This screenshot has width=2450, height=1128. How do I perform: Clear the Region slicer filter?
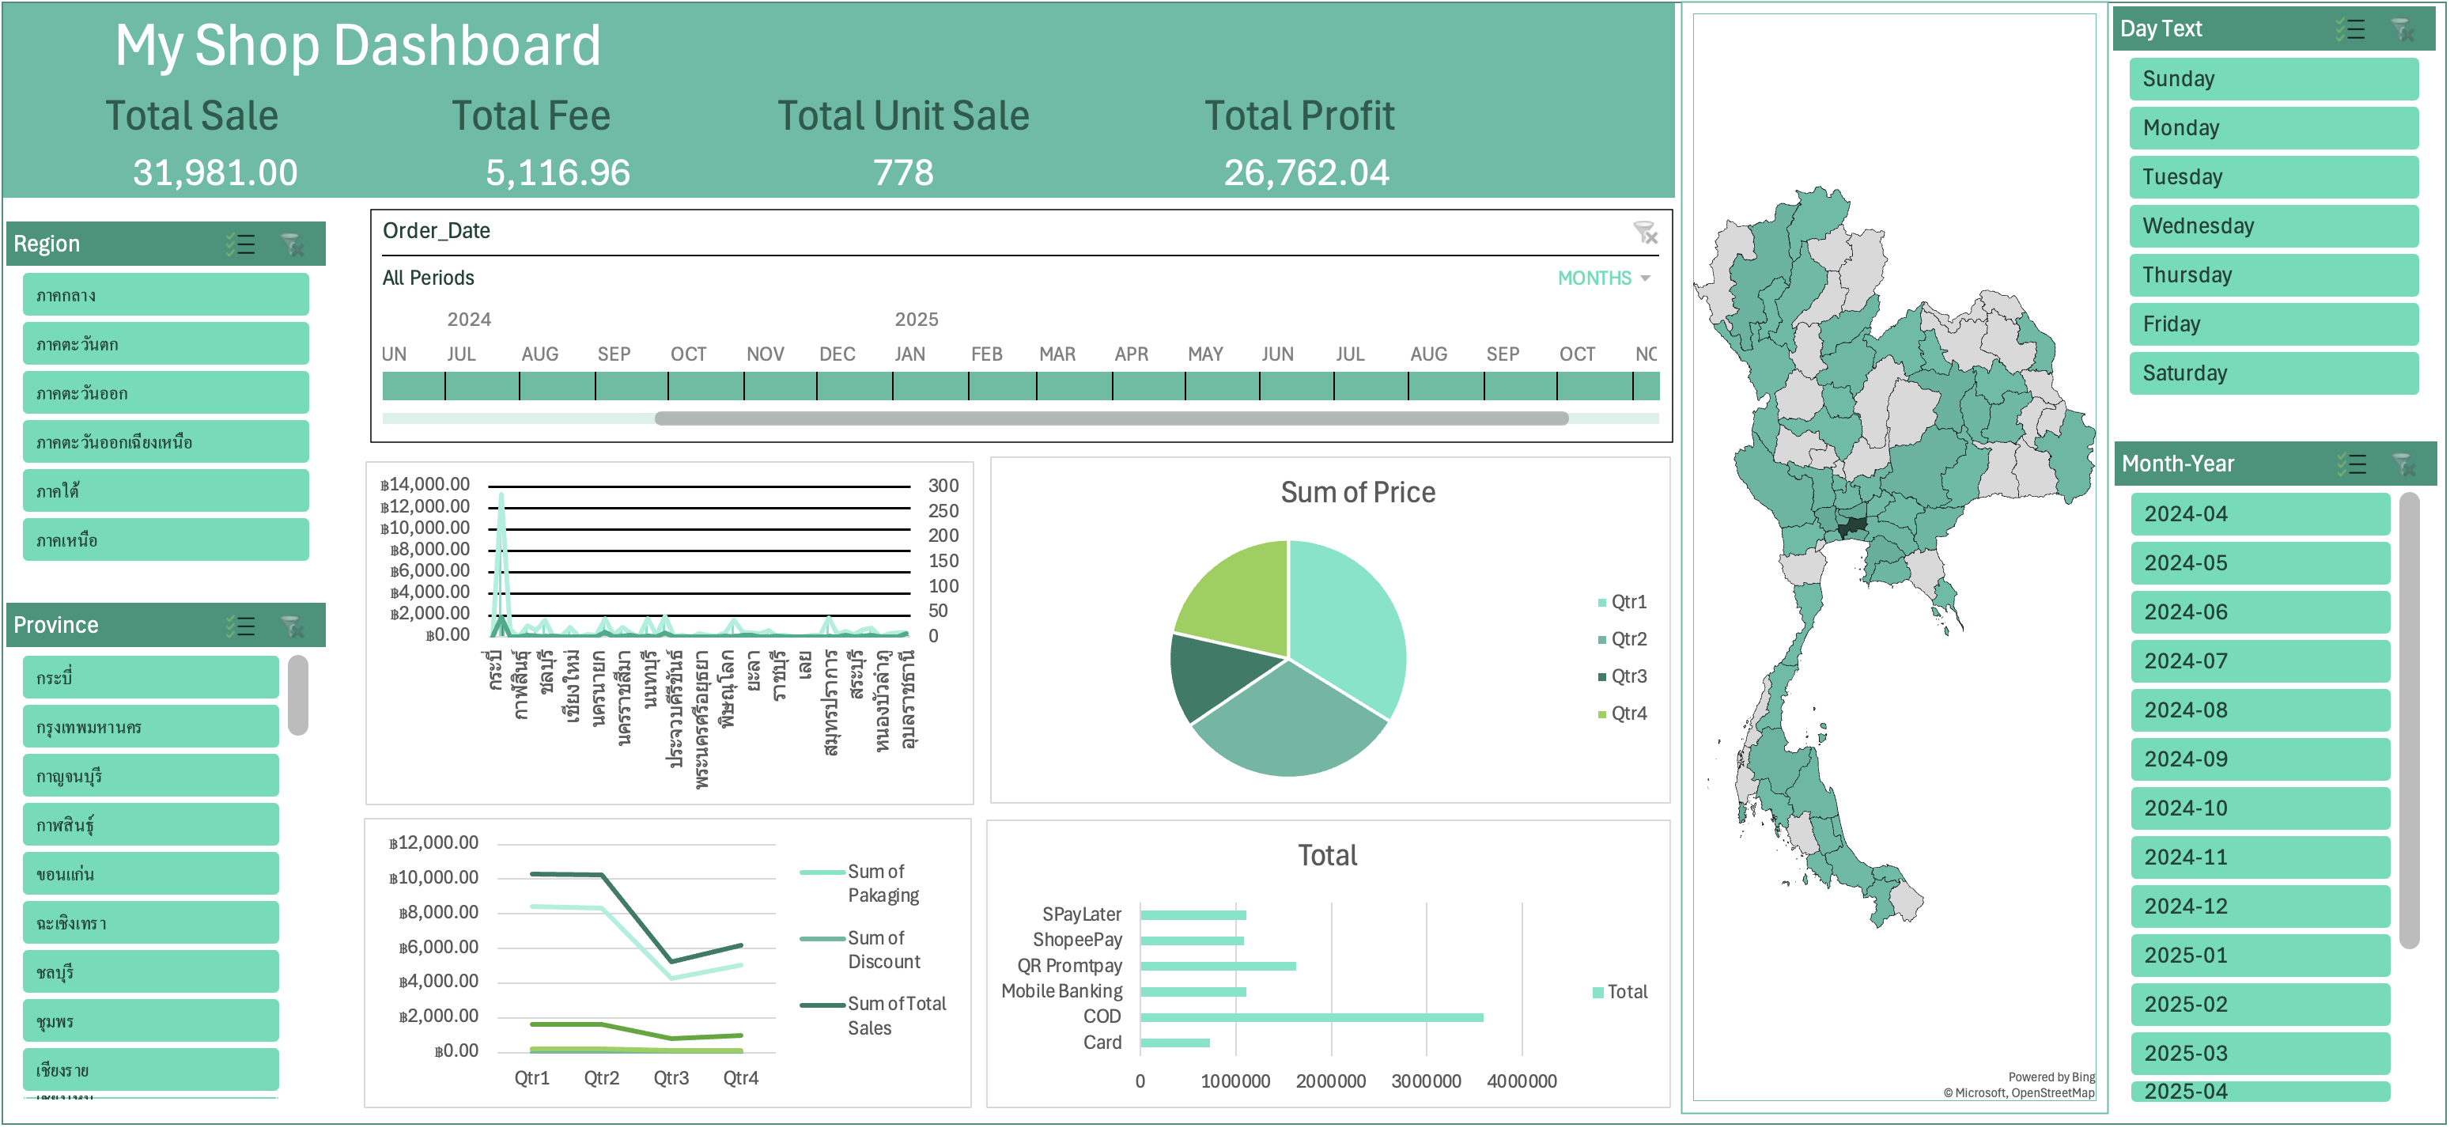pyautogui.click(x=293, y=244)
